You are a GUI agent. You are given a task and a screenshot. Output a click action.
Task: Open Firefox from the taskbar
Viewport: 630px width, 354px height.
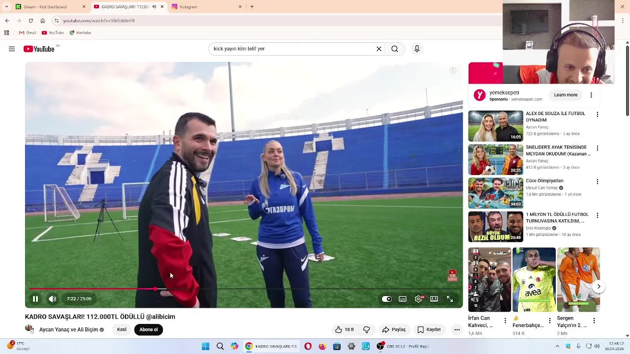[322, 346]
